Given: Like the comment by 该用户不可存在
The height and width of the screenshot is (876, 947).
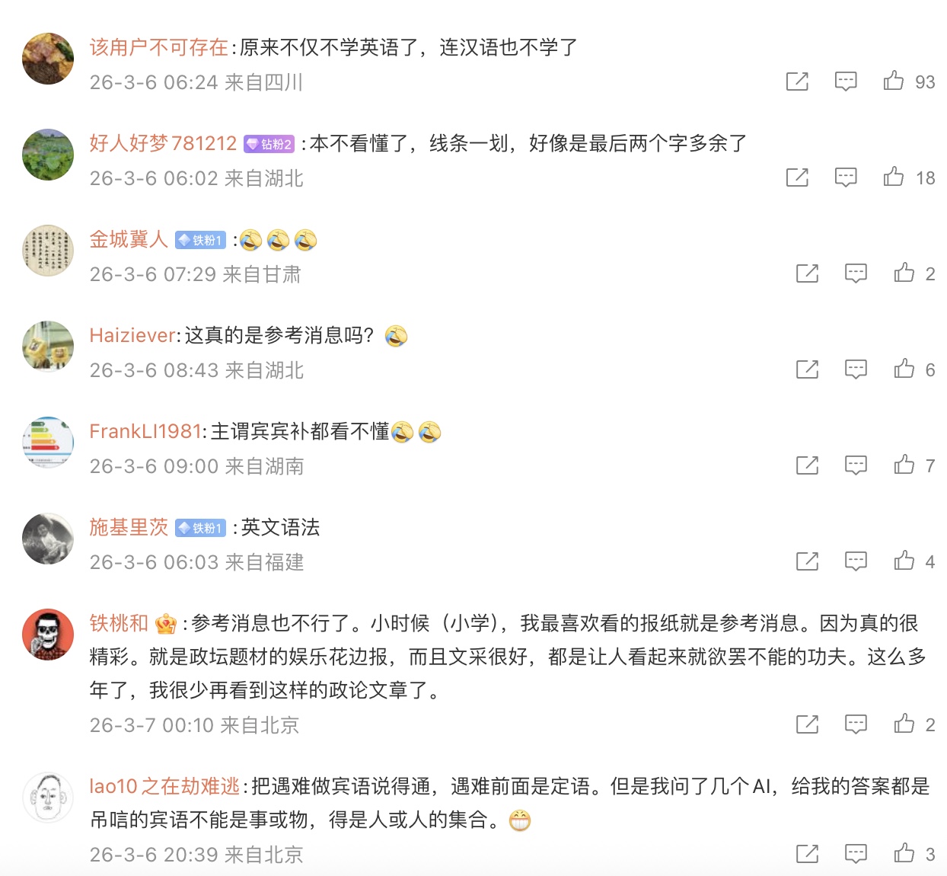Looking at the screenshot, I should click(x=894, y=81).
